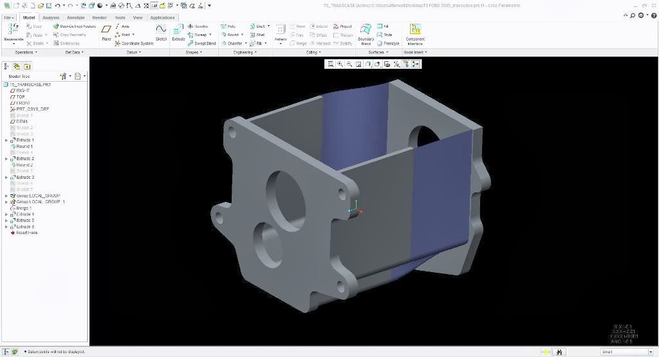Expand the Extrude 1 tree node

click(6, 140)
